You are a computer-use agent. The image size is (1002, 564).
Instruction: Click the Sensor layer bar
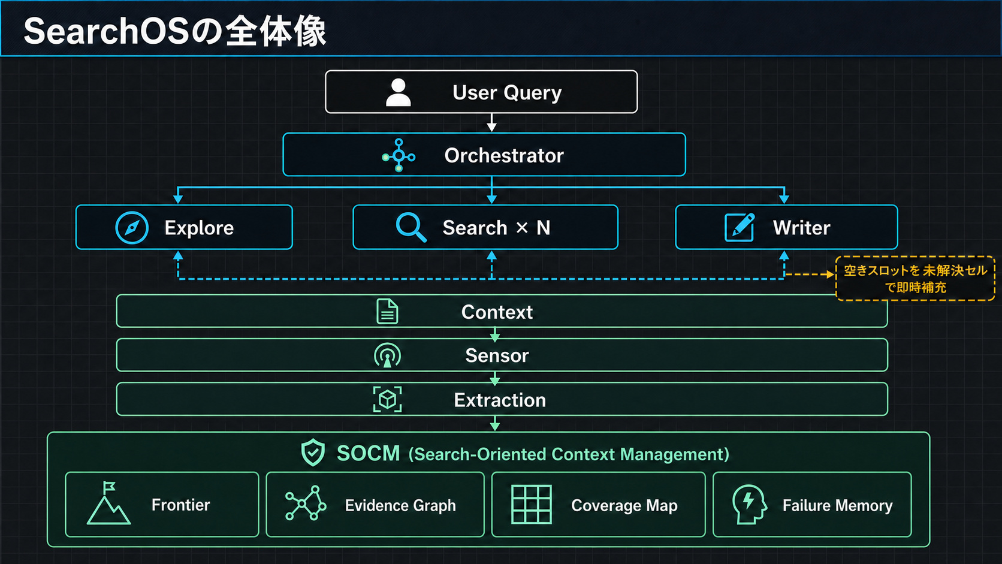click(502, 355)
